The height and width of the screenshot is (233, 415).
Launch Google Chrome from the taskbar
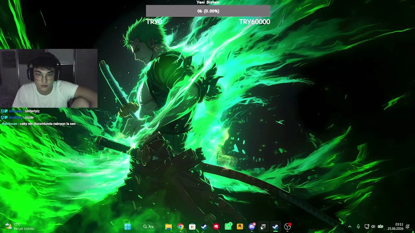[x=181, y=227]
